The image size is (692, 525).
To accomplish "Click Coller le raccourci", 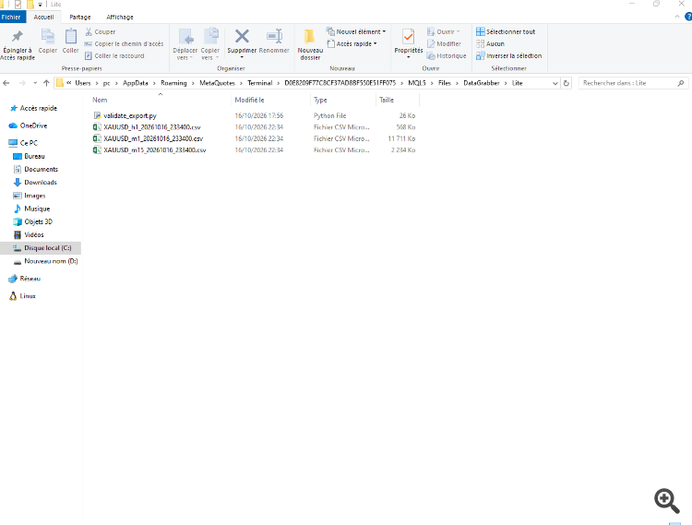I will (114, 55).
